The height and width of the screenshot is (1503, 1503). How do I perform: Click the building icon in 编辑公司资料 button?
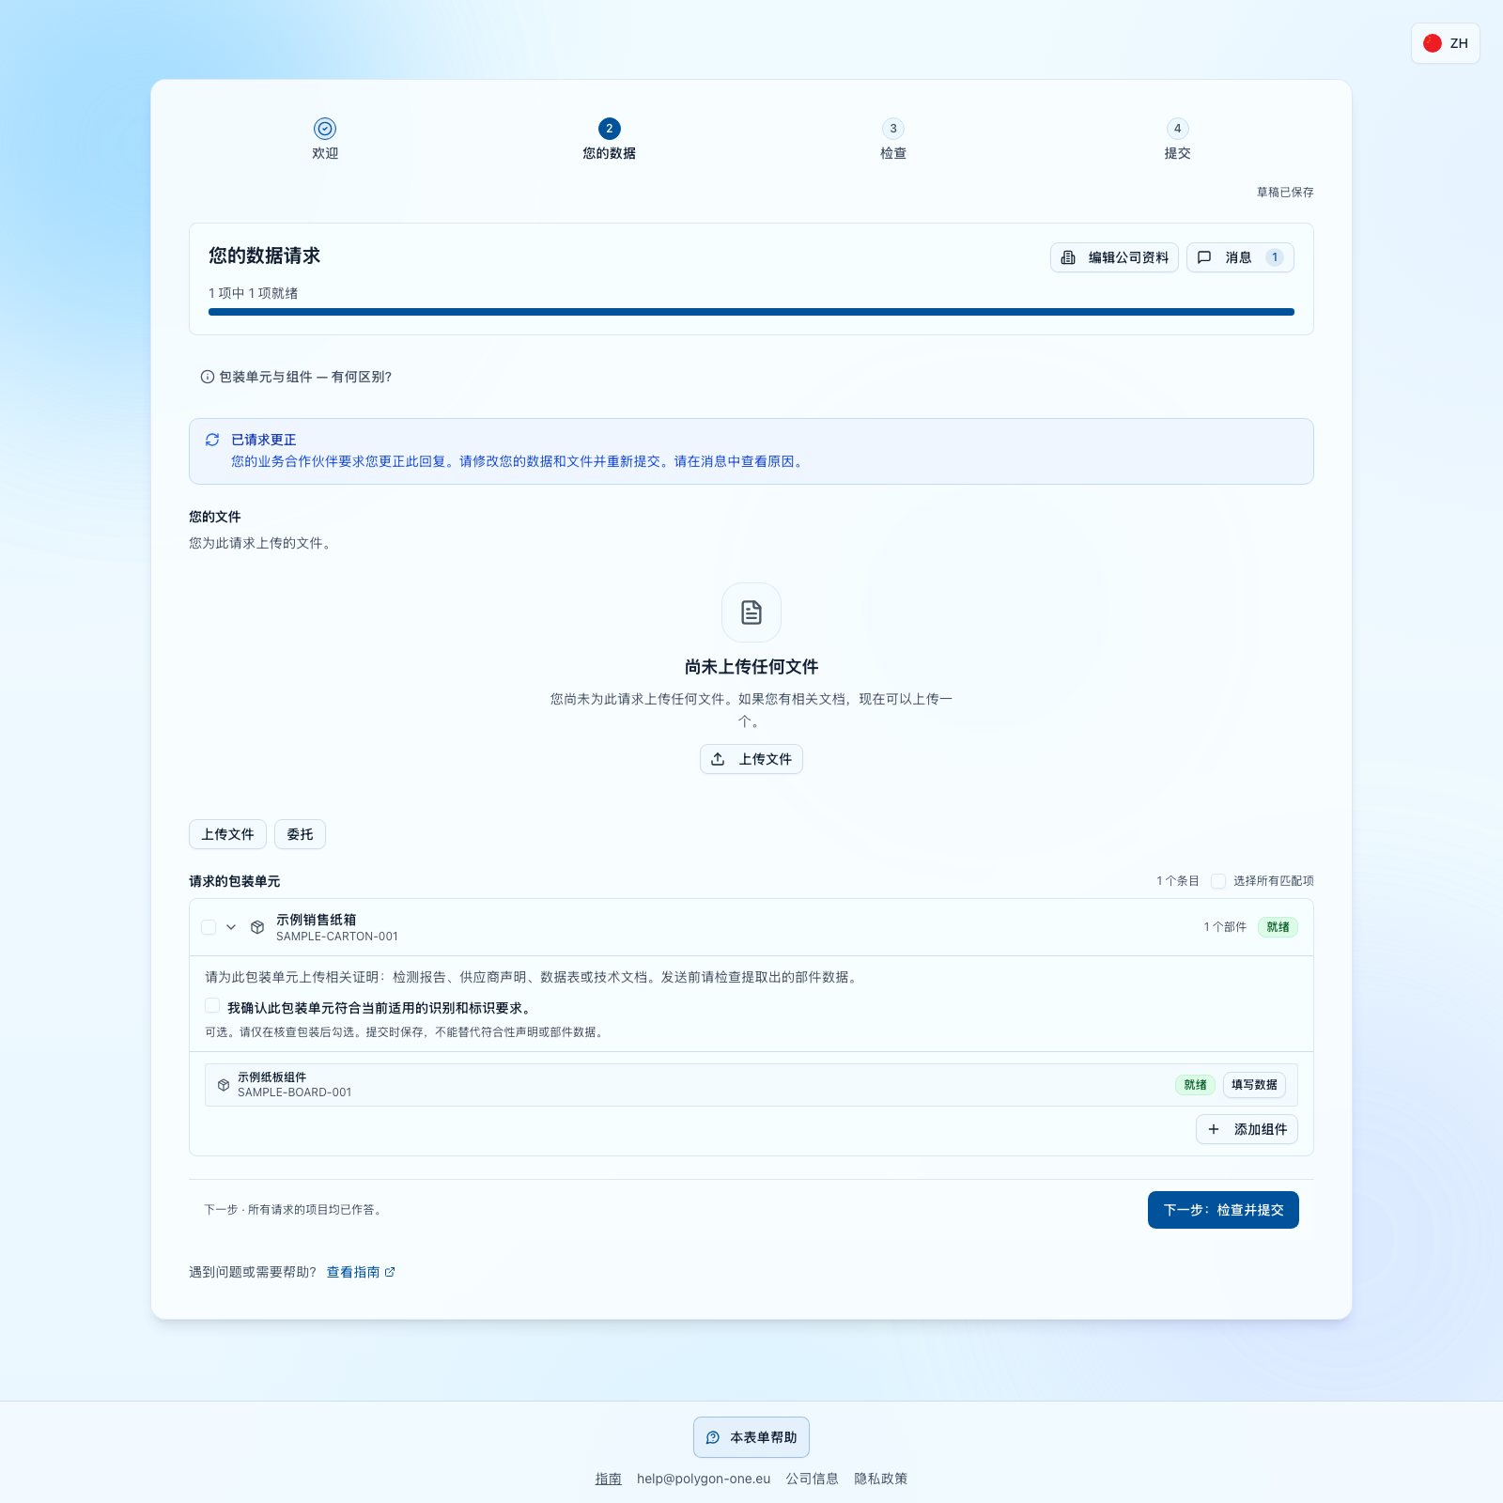pyautogui.click(x=1068, y=257)
